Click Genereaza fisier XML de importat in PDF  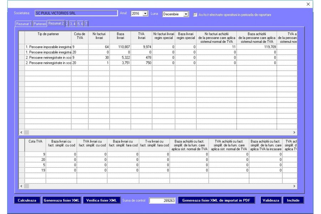(x=216, y=200)
